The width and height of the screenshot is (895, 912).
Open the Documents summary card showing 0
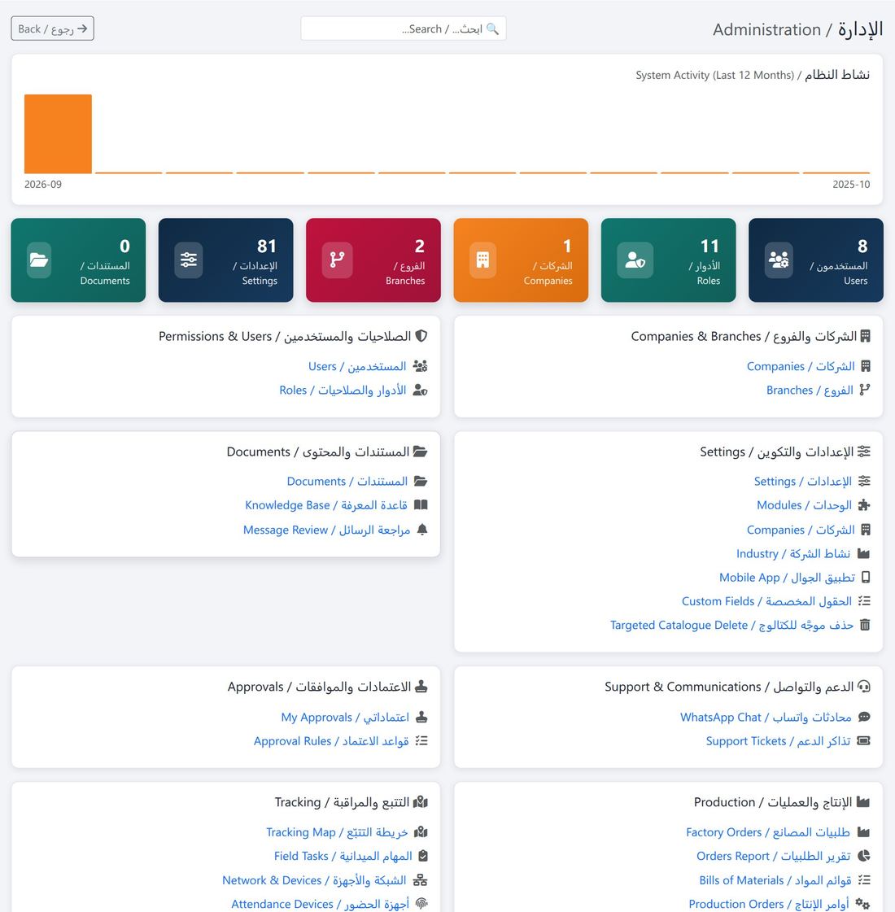pos(78,260)
